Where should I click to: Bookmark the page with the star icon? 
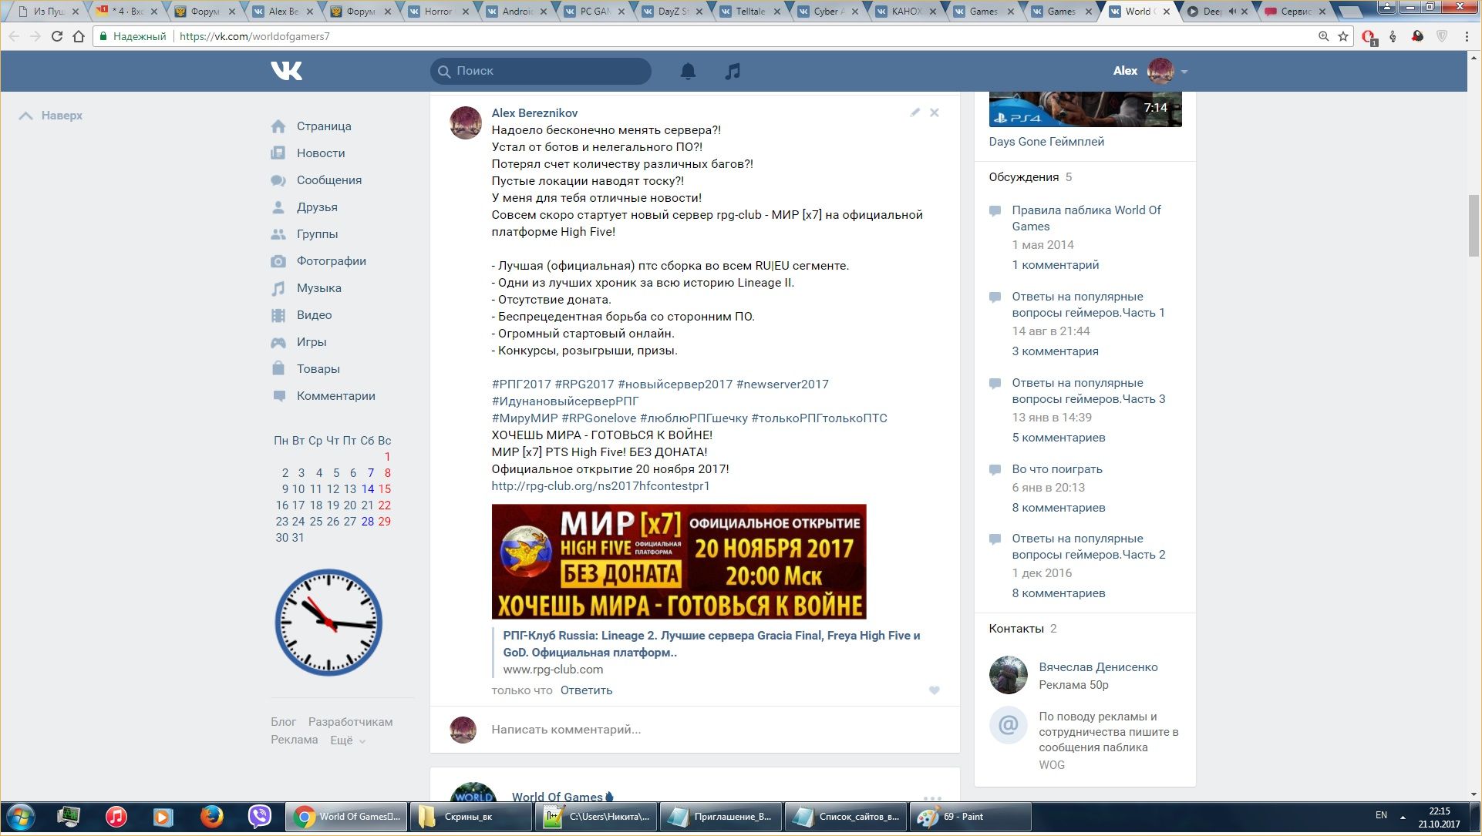1343,36
